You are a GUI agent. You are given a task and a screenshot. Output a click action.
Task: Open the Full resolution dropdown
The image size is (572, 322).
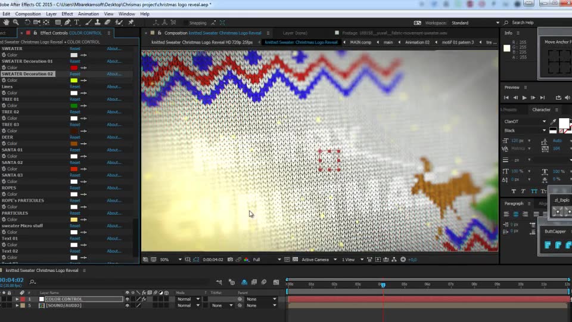click(x=267, y=259)
